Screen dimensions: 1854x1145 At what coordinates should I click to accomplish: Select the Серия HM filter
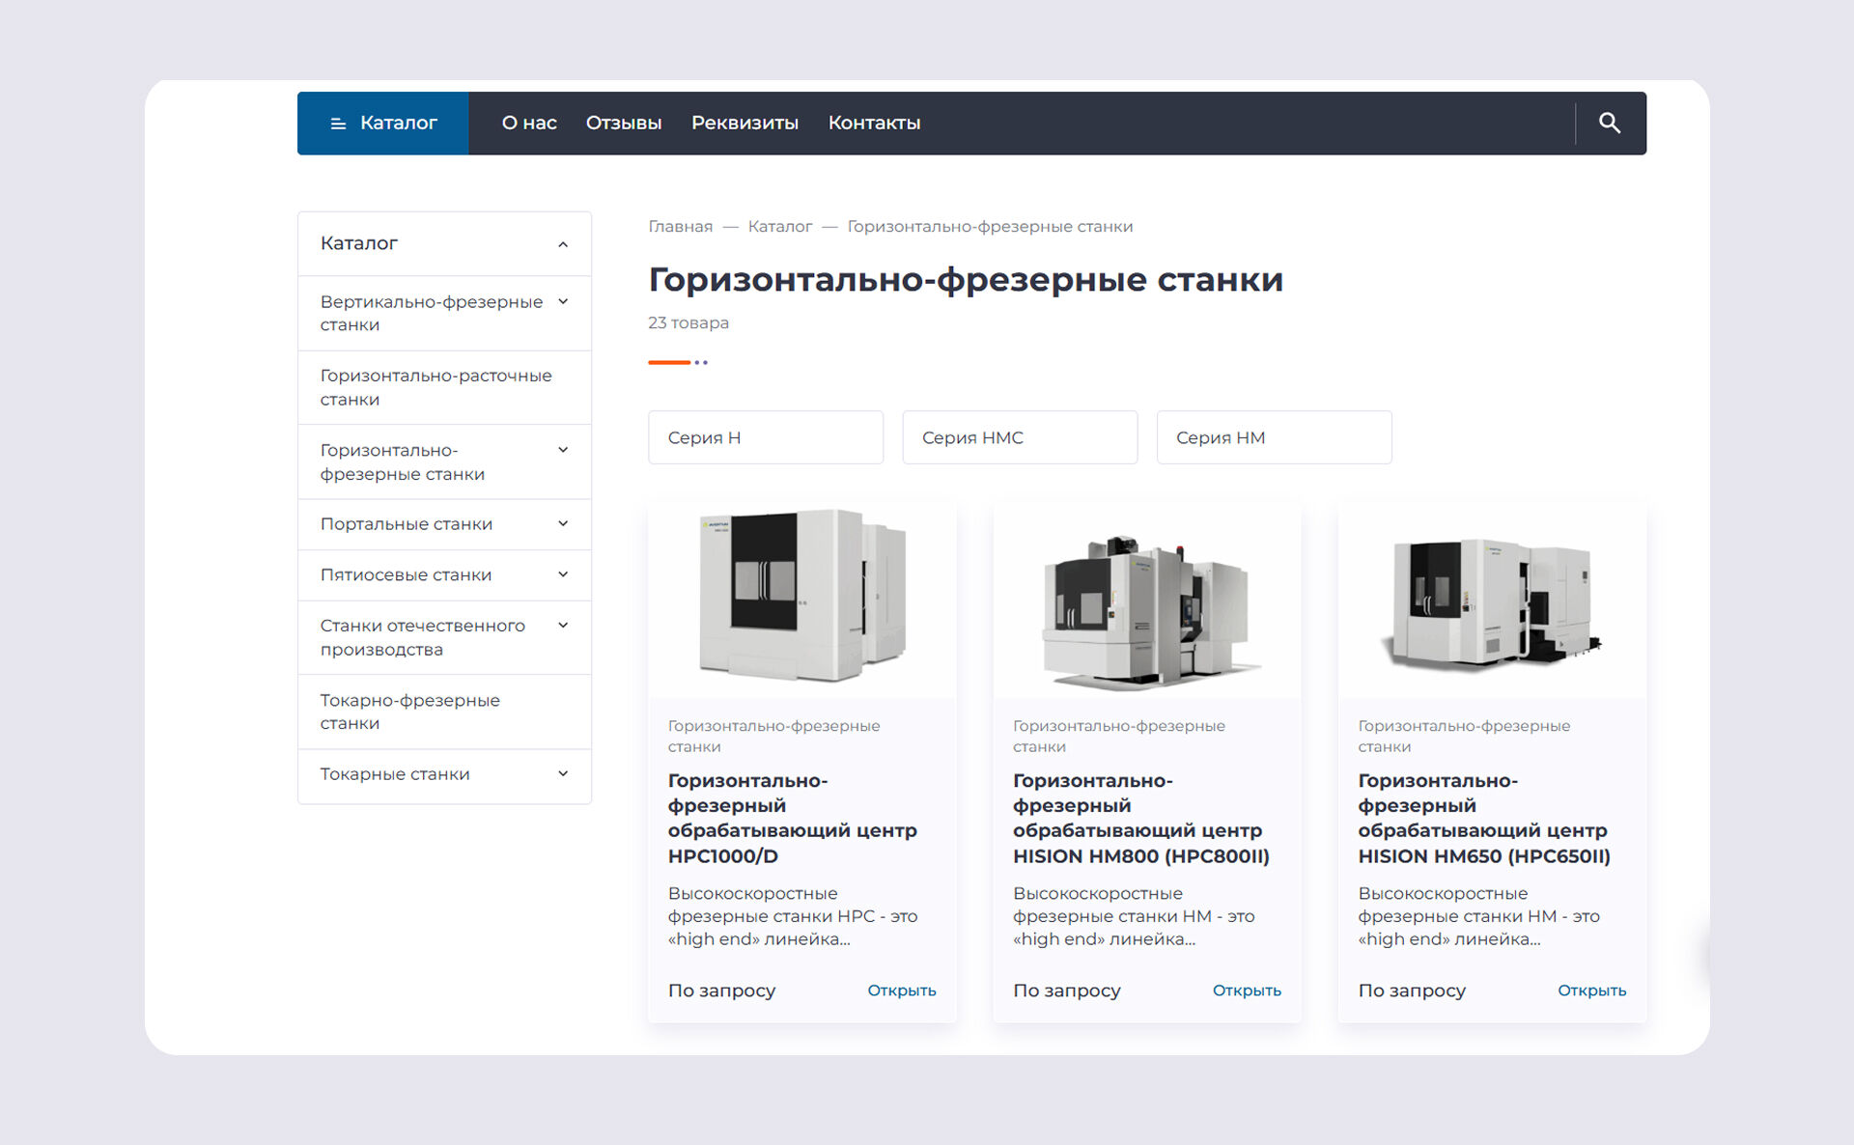coord(1273,437)
